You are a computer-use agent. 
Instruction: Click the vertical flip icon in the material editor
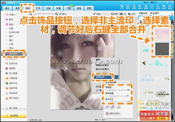coord(113,107)
